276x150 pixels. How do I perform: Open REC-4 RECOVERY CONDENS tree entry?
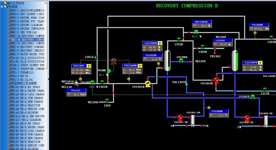click(x=28, y=47)
